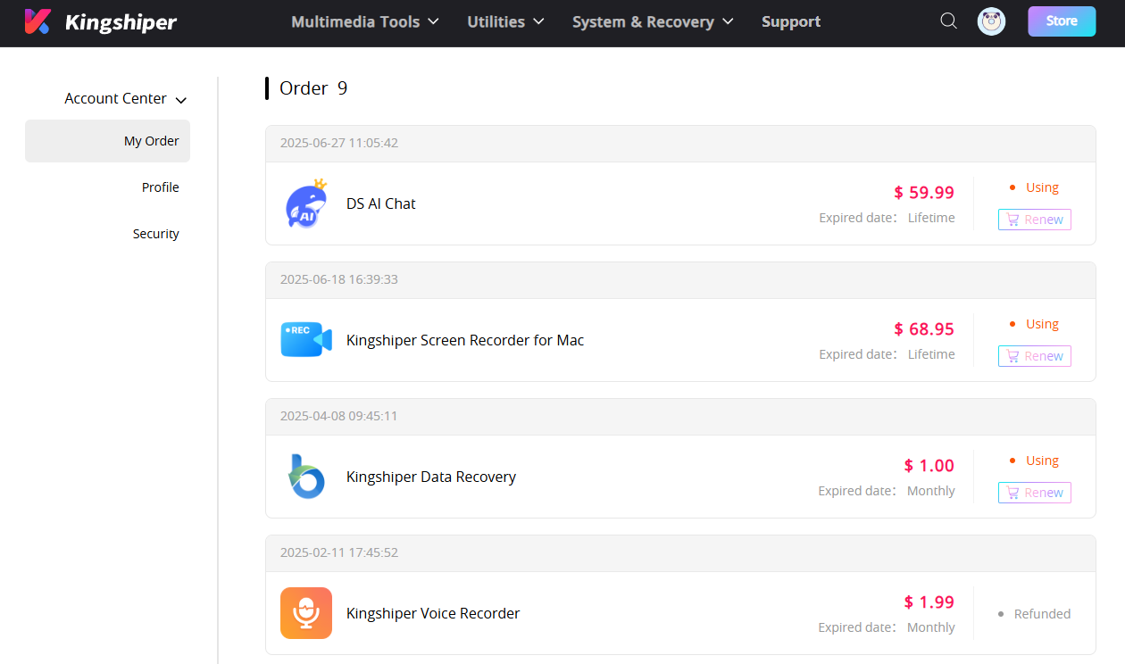Expand the System & Recovery menu

click(653, 21)
